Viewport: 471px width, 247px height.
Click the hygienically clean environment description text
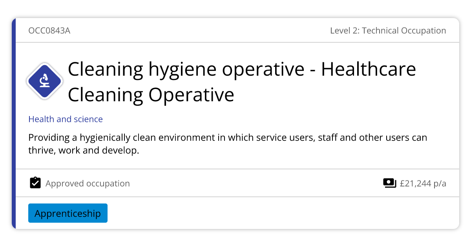pos(228,144)
